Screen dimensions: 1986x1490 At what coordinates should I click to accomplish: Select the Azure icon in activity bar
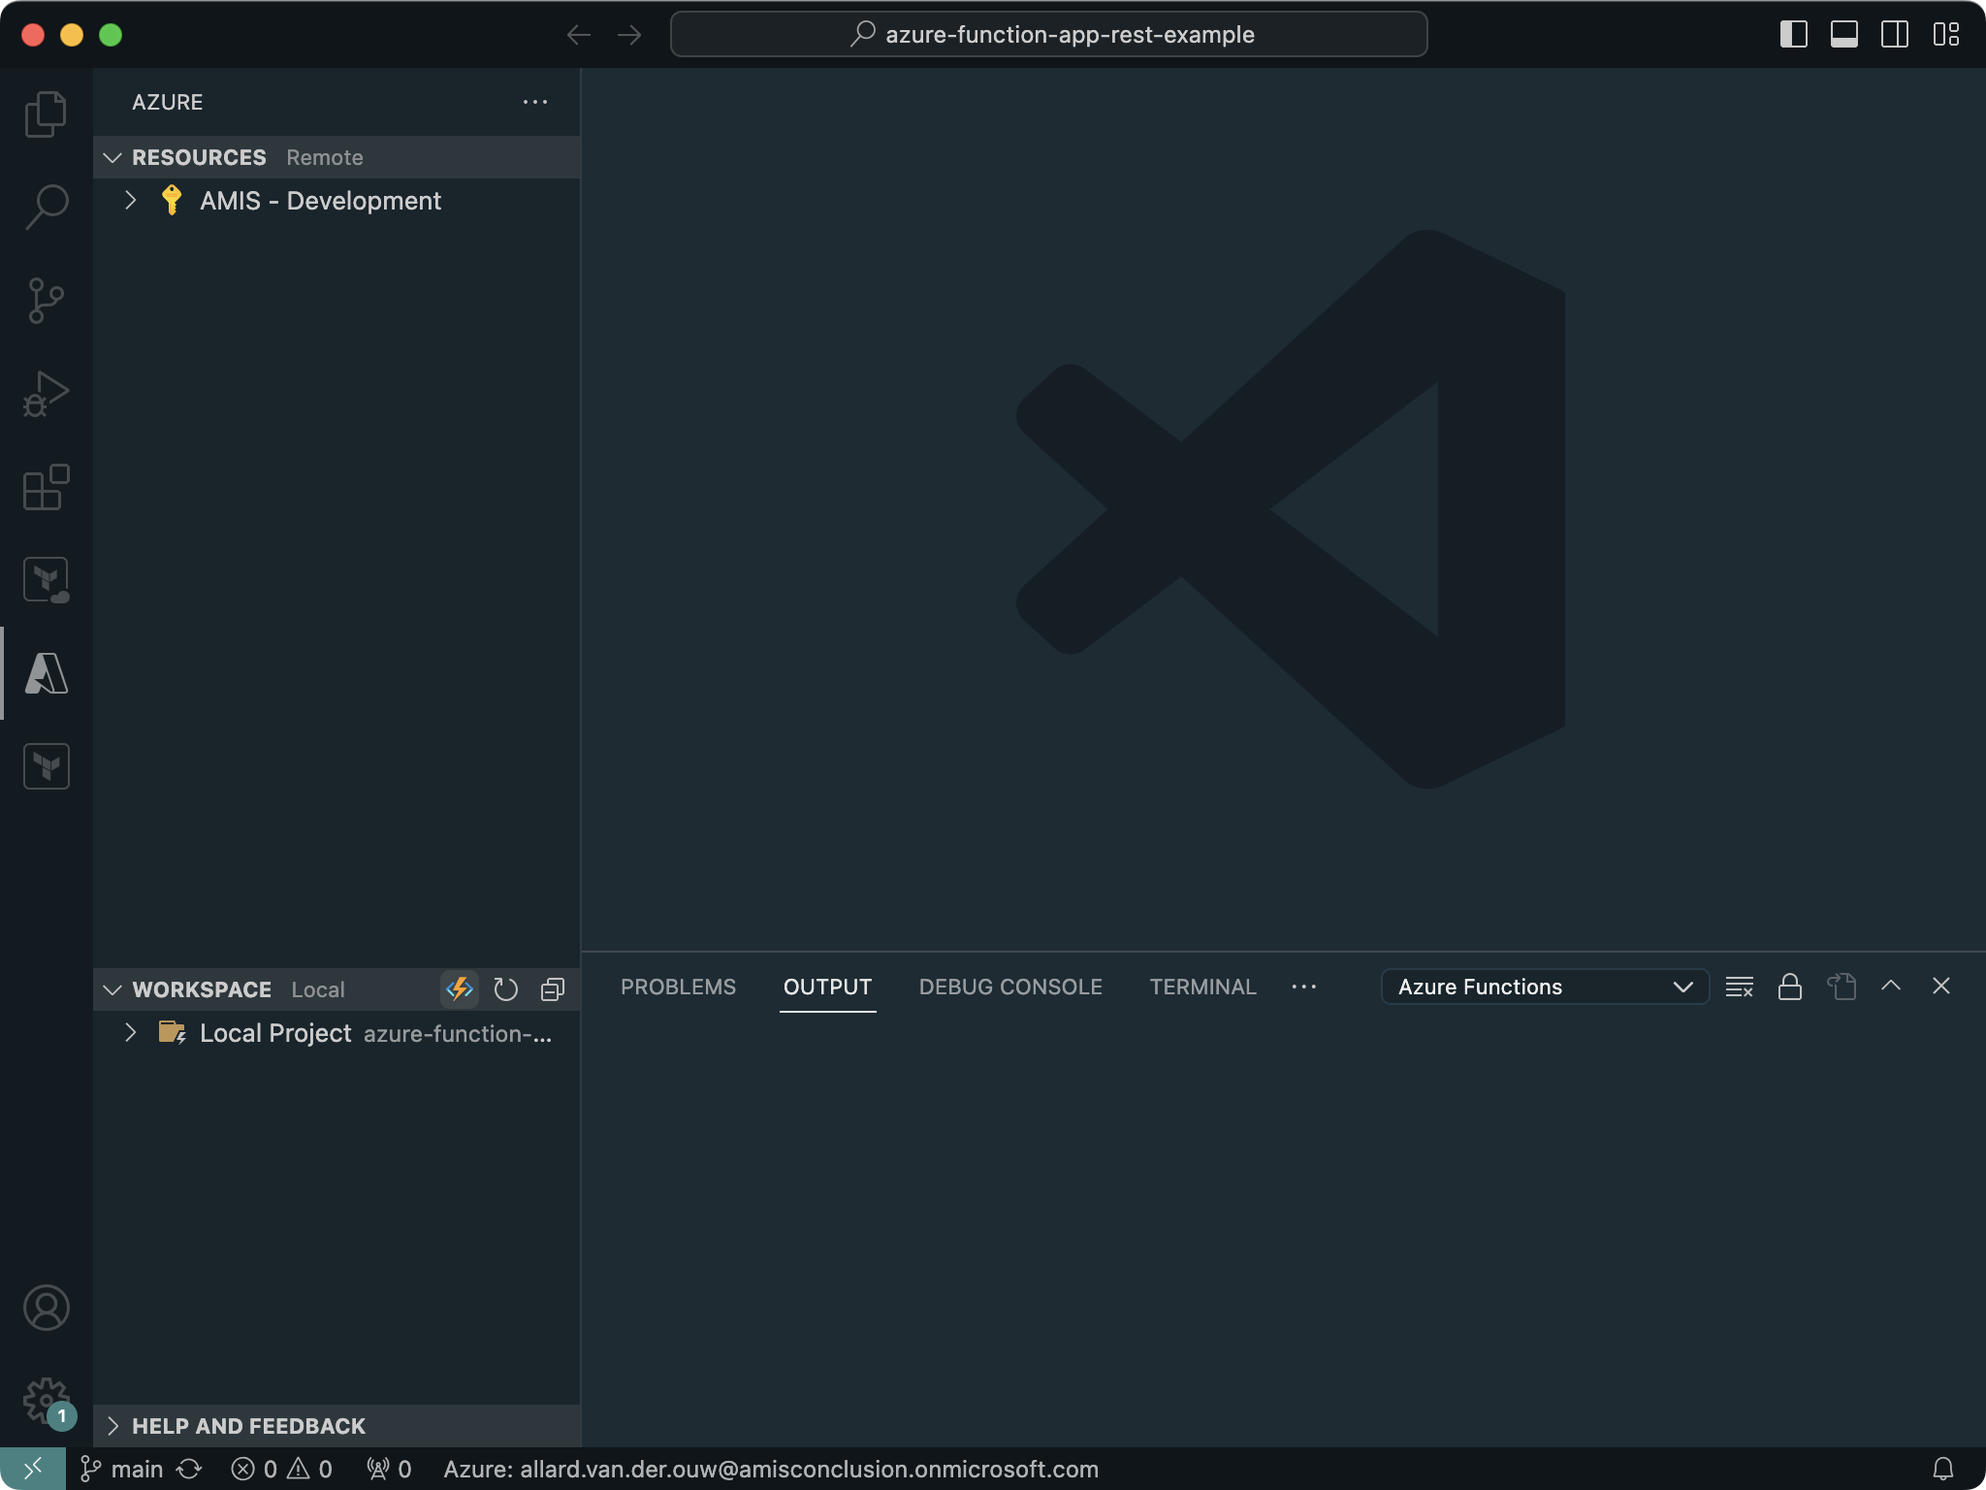coord(46,673)
